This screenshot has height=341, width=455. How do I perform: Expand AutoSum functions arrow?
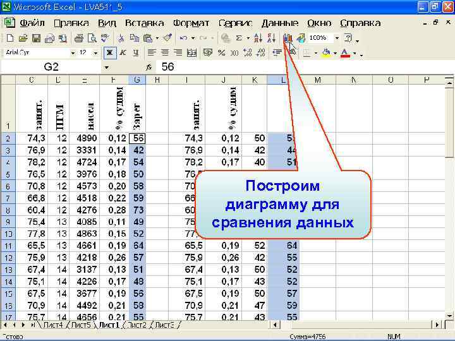point(248,38)
